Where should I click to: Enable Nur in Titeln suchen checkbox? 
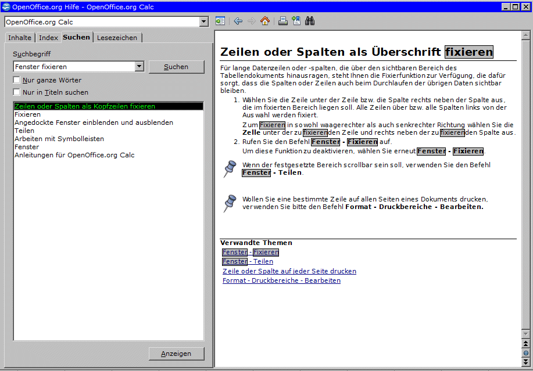pos(17,92)
